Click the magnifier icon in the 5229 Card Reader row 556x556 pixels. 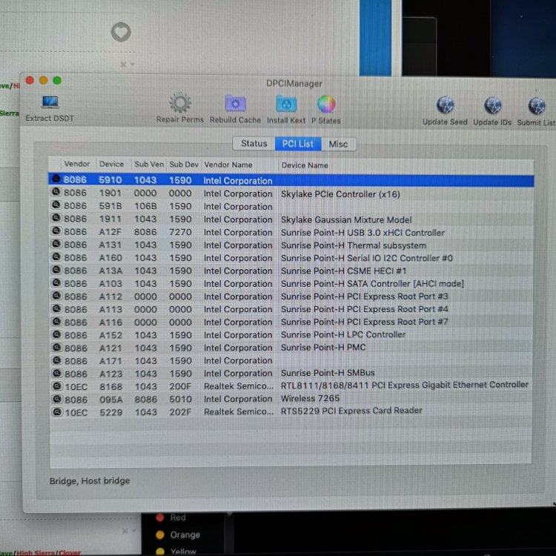57,411
